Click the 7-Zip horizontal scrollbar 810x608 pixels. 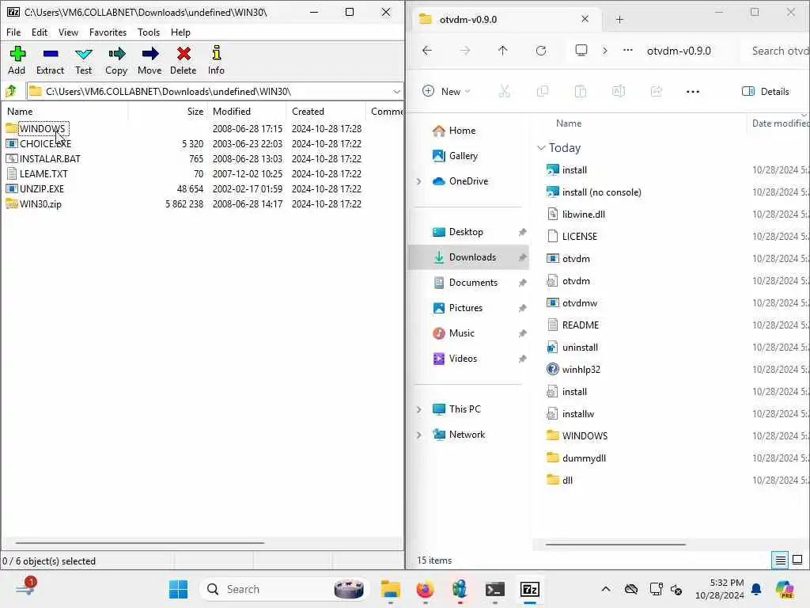(139, 543)
